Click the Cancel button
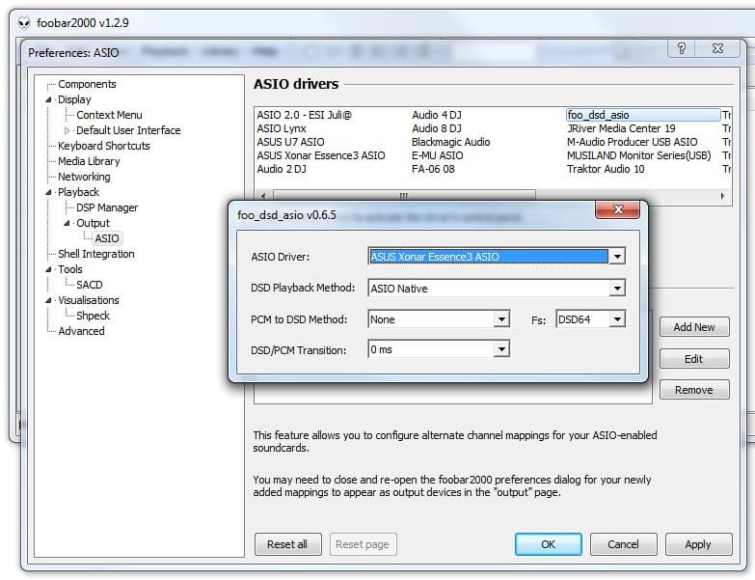The image size is (755, 580). 624,544
